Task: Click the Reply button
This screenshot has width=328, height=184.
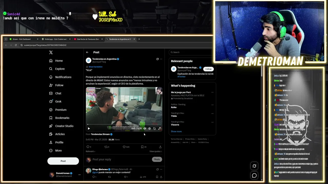Action: point(157,159)
